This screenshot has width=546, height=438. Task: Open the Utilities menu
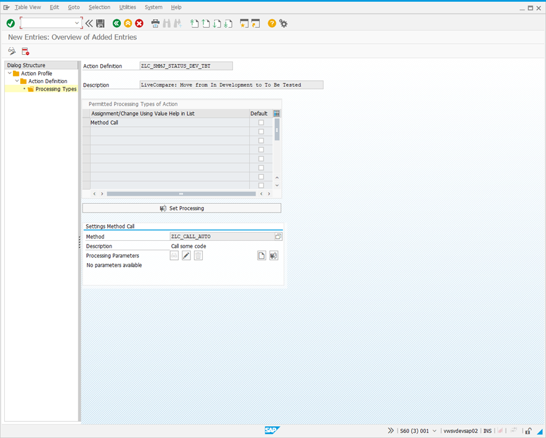128,7
